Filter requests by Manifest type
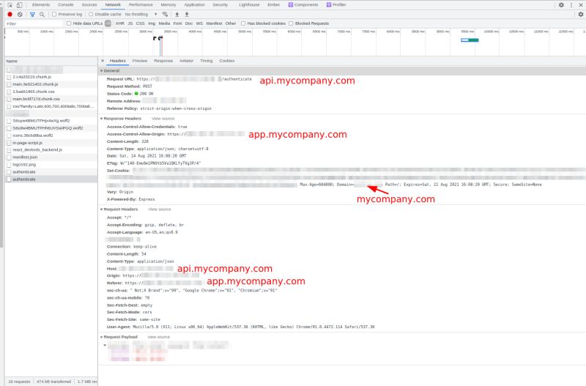 (214, 23)
